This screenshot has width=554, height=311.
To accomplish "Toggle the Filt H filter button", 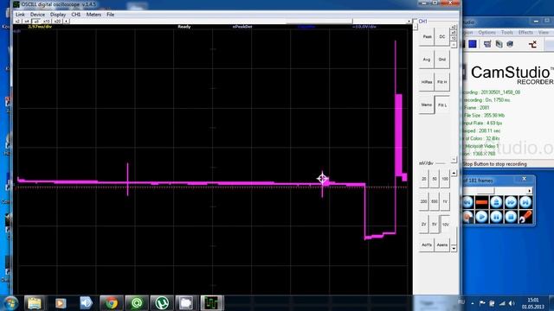I will coord(442,82).
